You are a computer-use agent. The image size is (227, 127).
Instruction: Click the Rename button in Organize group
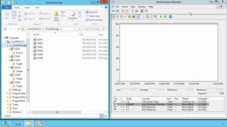[x=44, y=19]
